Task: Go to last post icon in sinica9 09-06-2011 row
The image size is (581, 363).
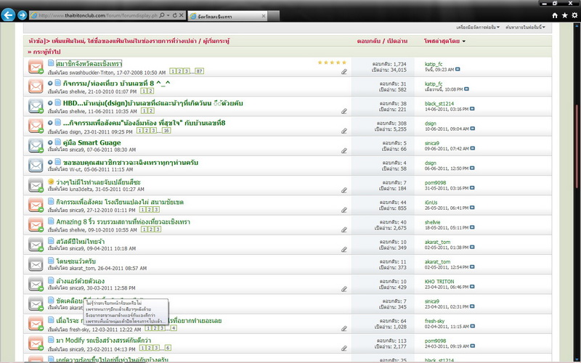Action: tap(473, 149)
